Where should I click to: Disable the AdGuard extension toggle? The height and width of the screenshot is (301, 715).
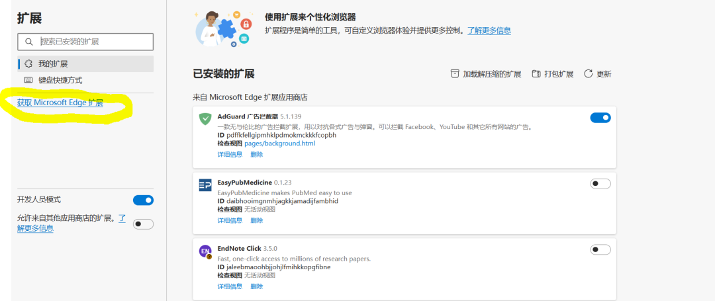tap(600, 118)
